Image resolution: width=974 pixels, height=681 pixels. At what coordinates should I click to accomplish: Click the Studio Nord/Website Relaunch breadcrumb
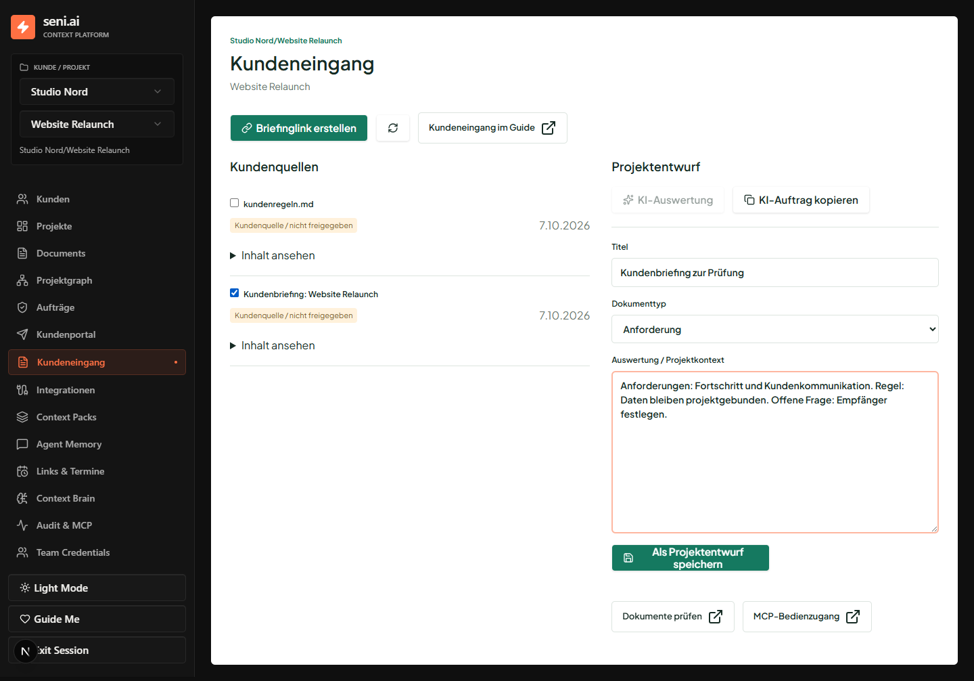(286, 41)
